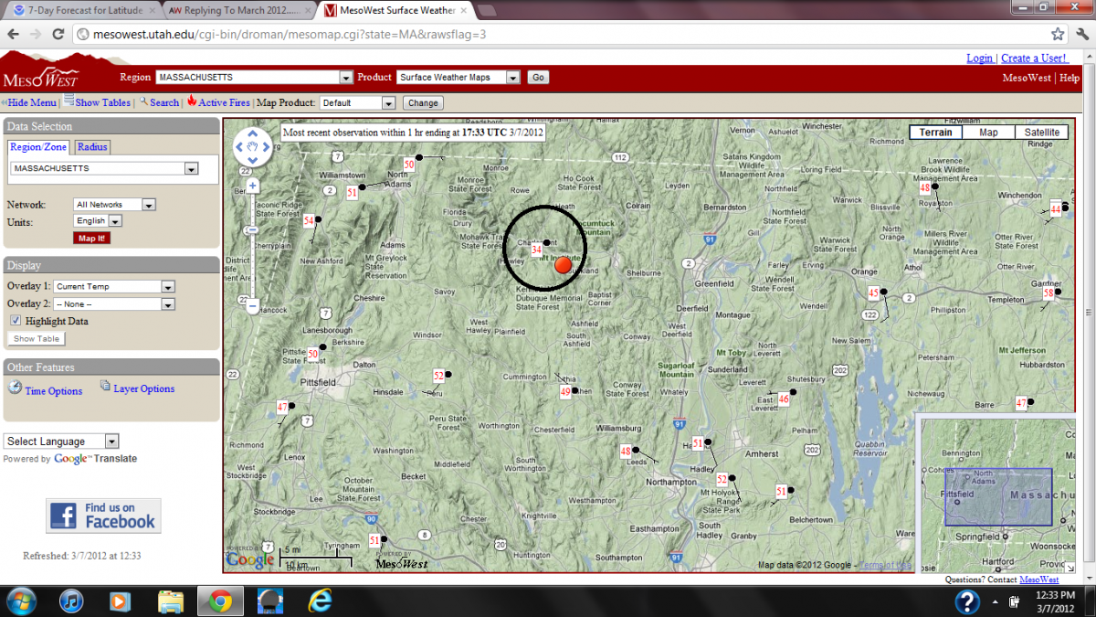Open the Overlay 1 dropdown

click(x=113, y=286)
